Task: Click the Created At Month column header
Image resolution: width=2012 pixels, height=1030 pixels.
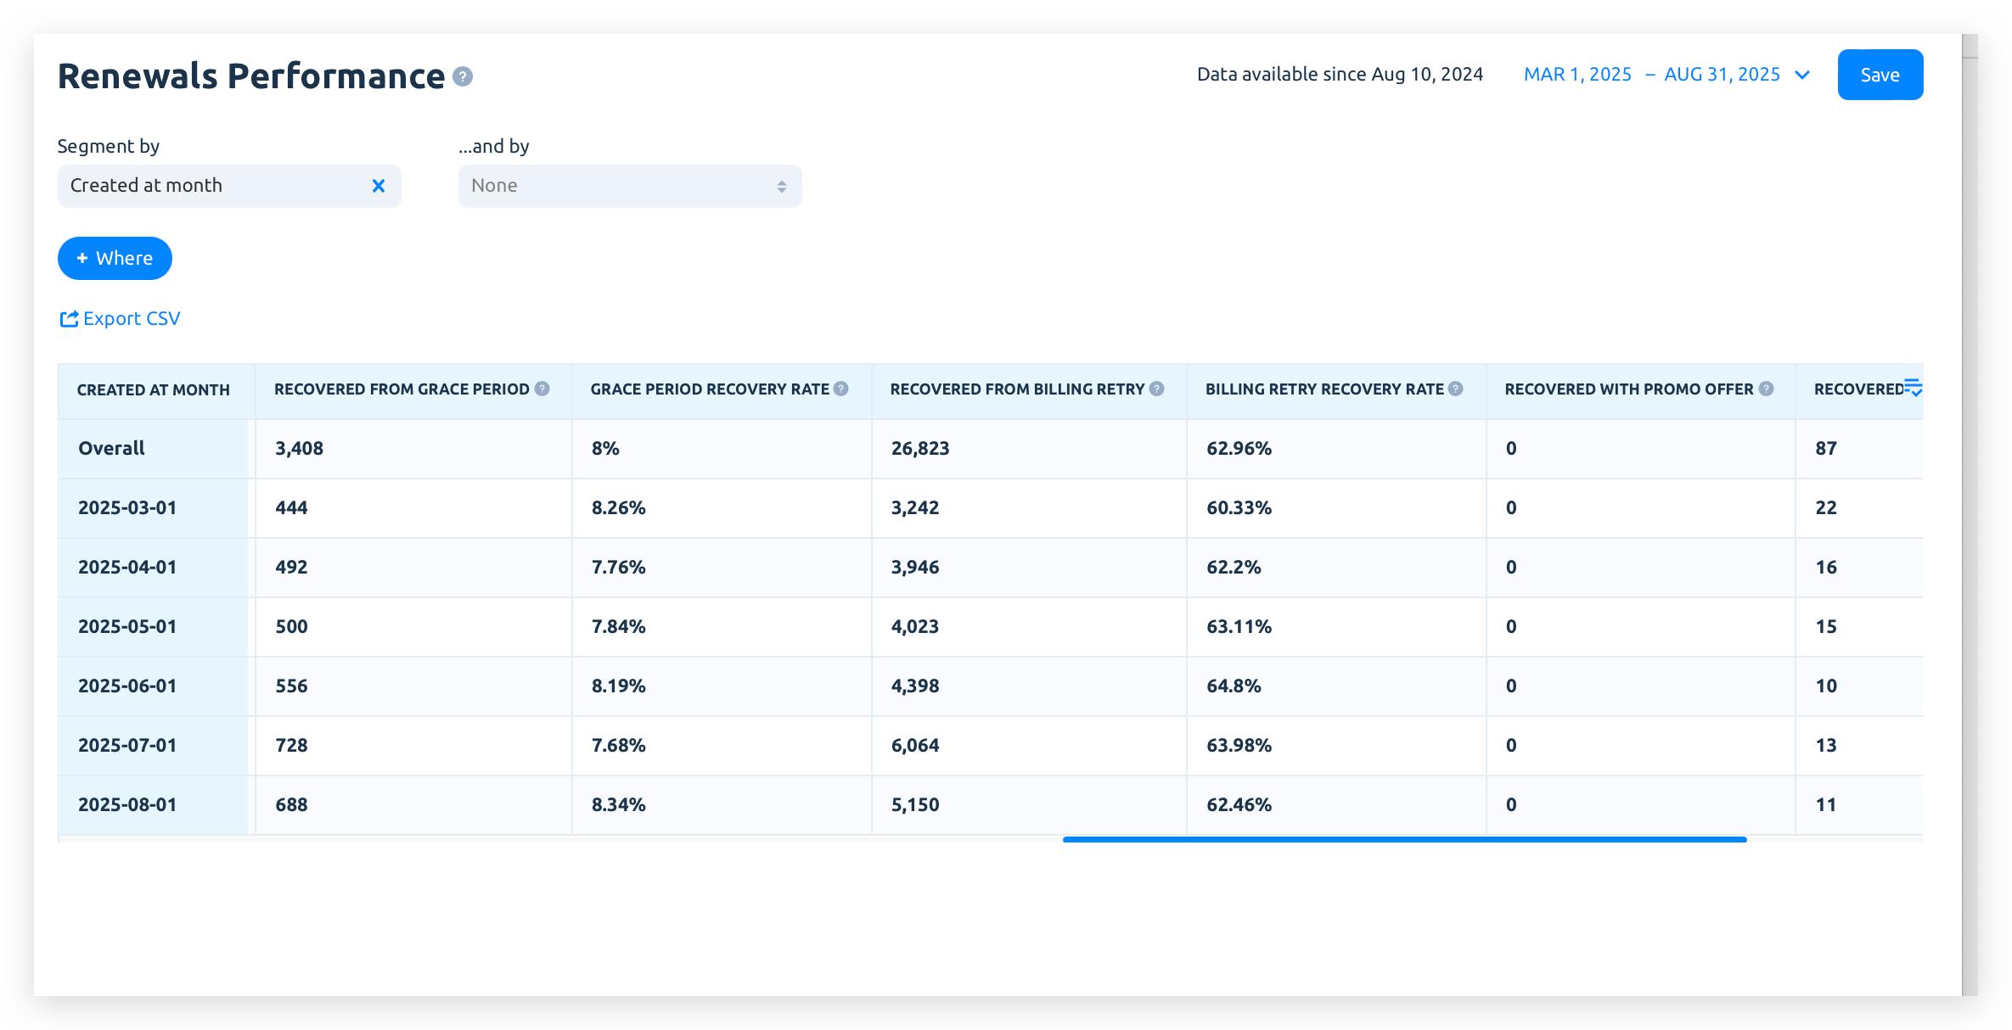Action: (154, 390)
